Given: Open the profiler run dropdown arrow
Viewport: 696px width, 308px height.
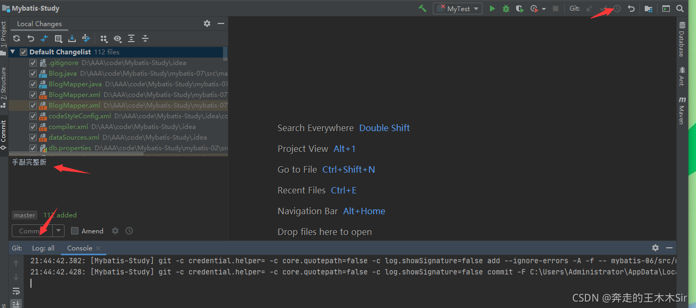Looking at the screenshot, I should (x=544, y=9).
